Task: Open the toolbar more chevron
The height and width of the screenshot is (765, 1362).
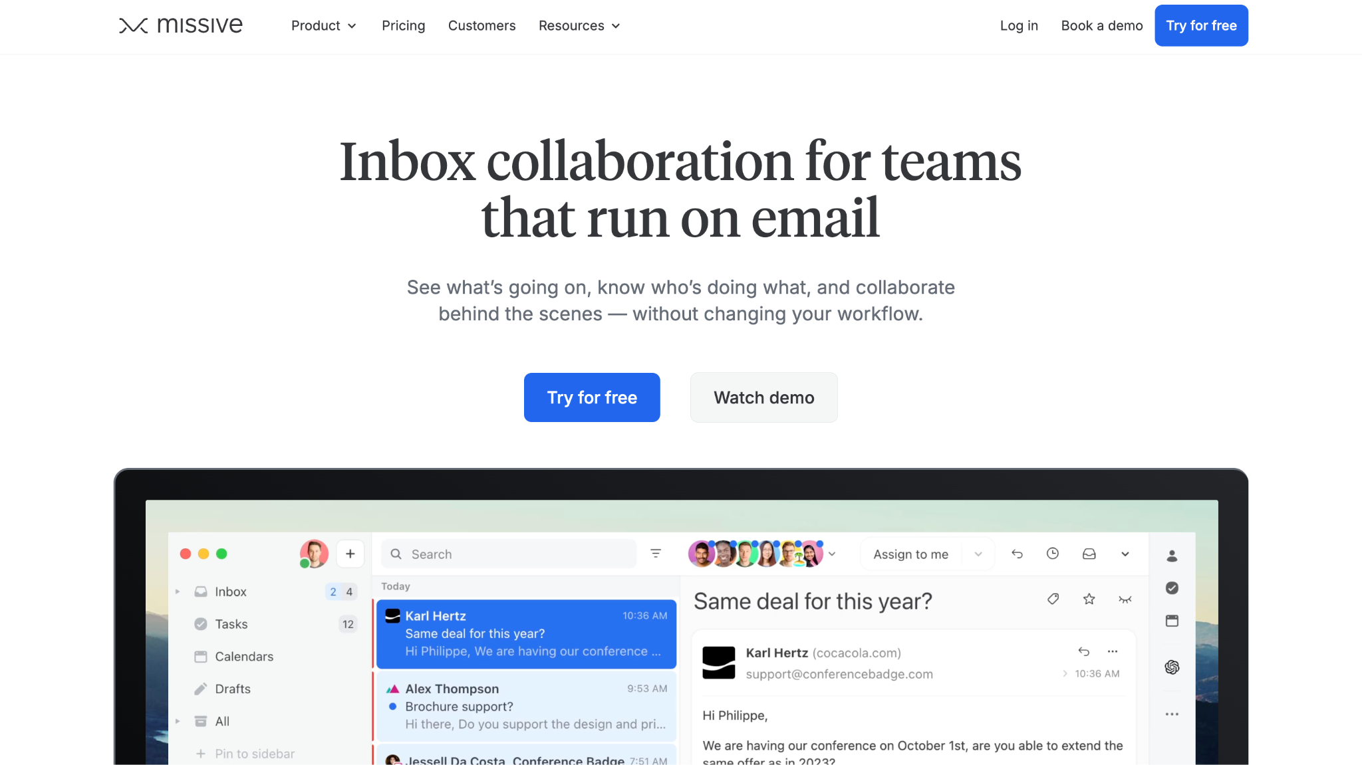Action: (1125, 554)
